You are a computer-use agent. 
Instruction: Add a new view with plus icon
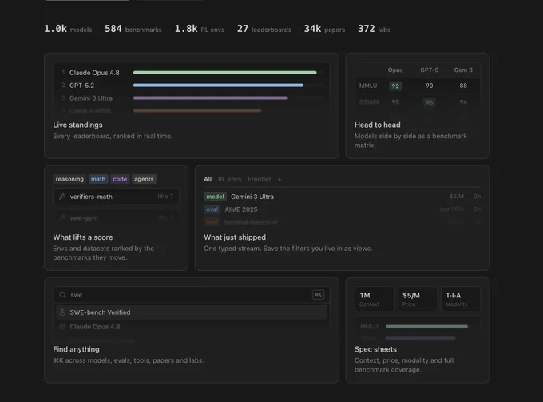point(279,180)
